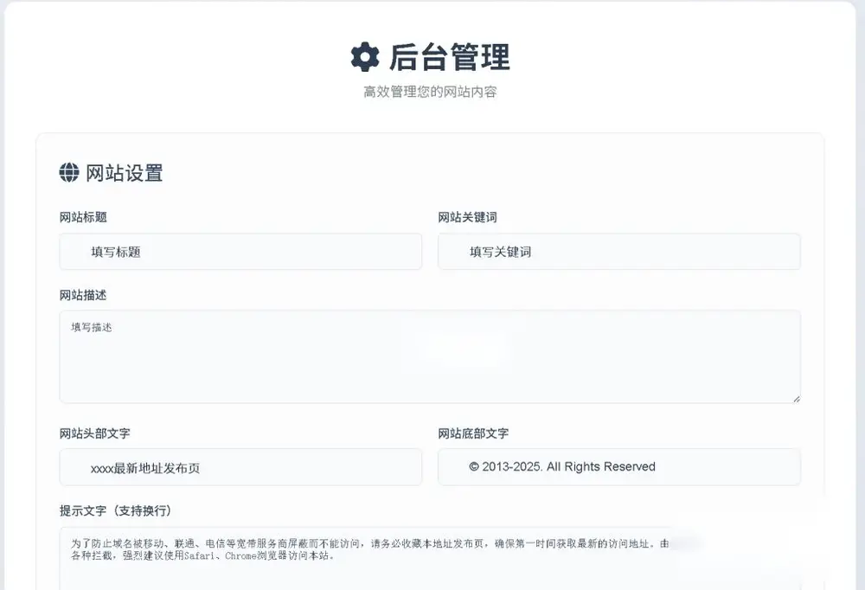The height and width of the screenshot is (590, 865).
Task: Click the subtitle 高效管理您的网站内容
Action: pyautogui.click(x=430, y=92)
